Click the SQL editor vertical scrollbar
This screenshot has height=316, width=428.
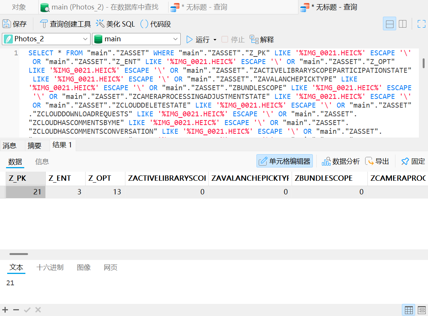[x=423, y=63]
